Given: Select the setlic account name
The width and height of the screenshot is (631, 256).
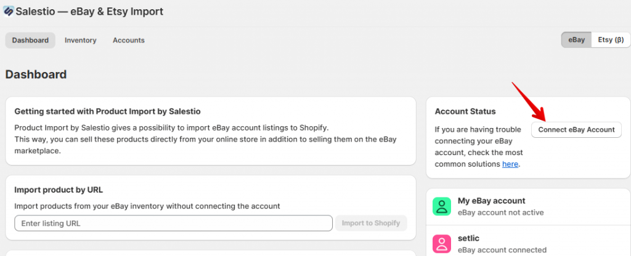Looking at the screenshot, I should click(470, 238).
